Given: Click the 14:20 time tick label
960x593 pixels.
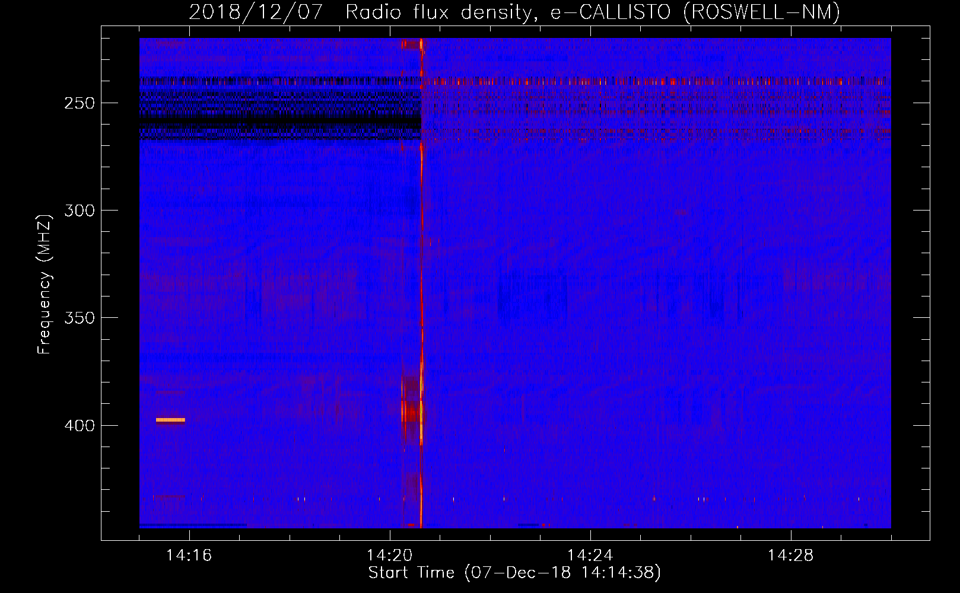Looking at the screenshot, I should click(389, 555).
